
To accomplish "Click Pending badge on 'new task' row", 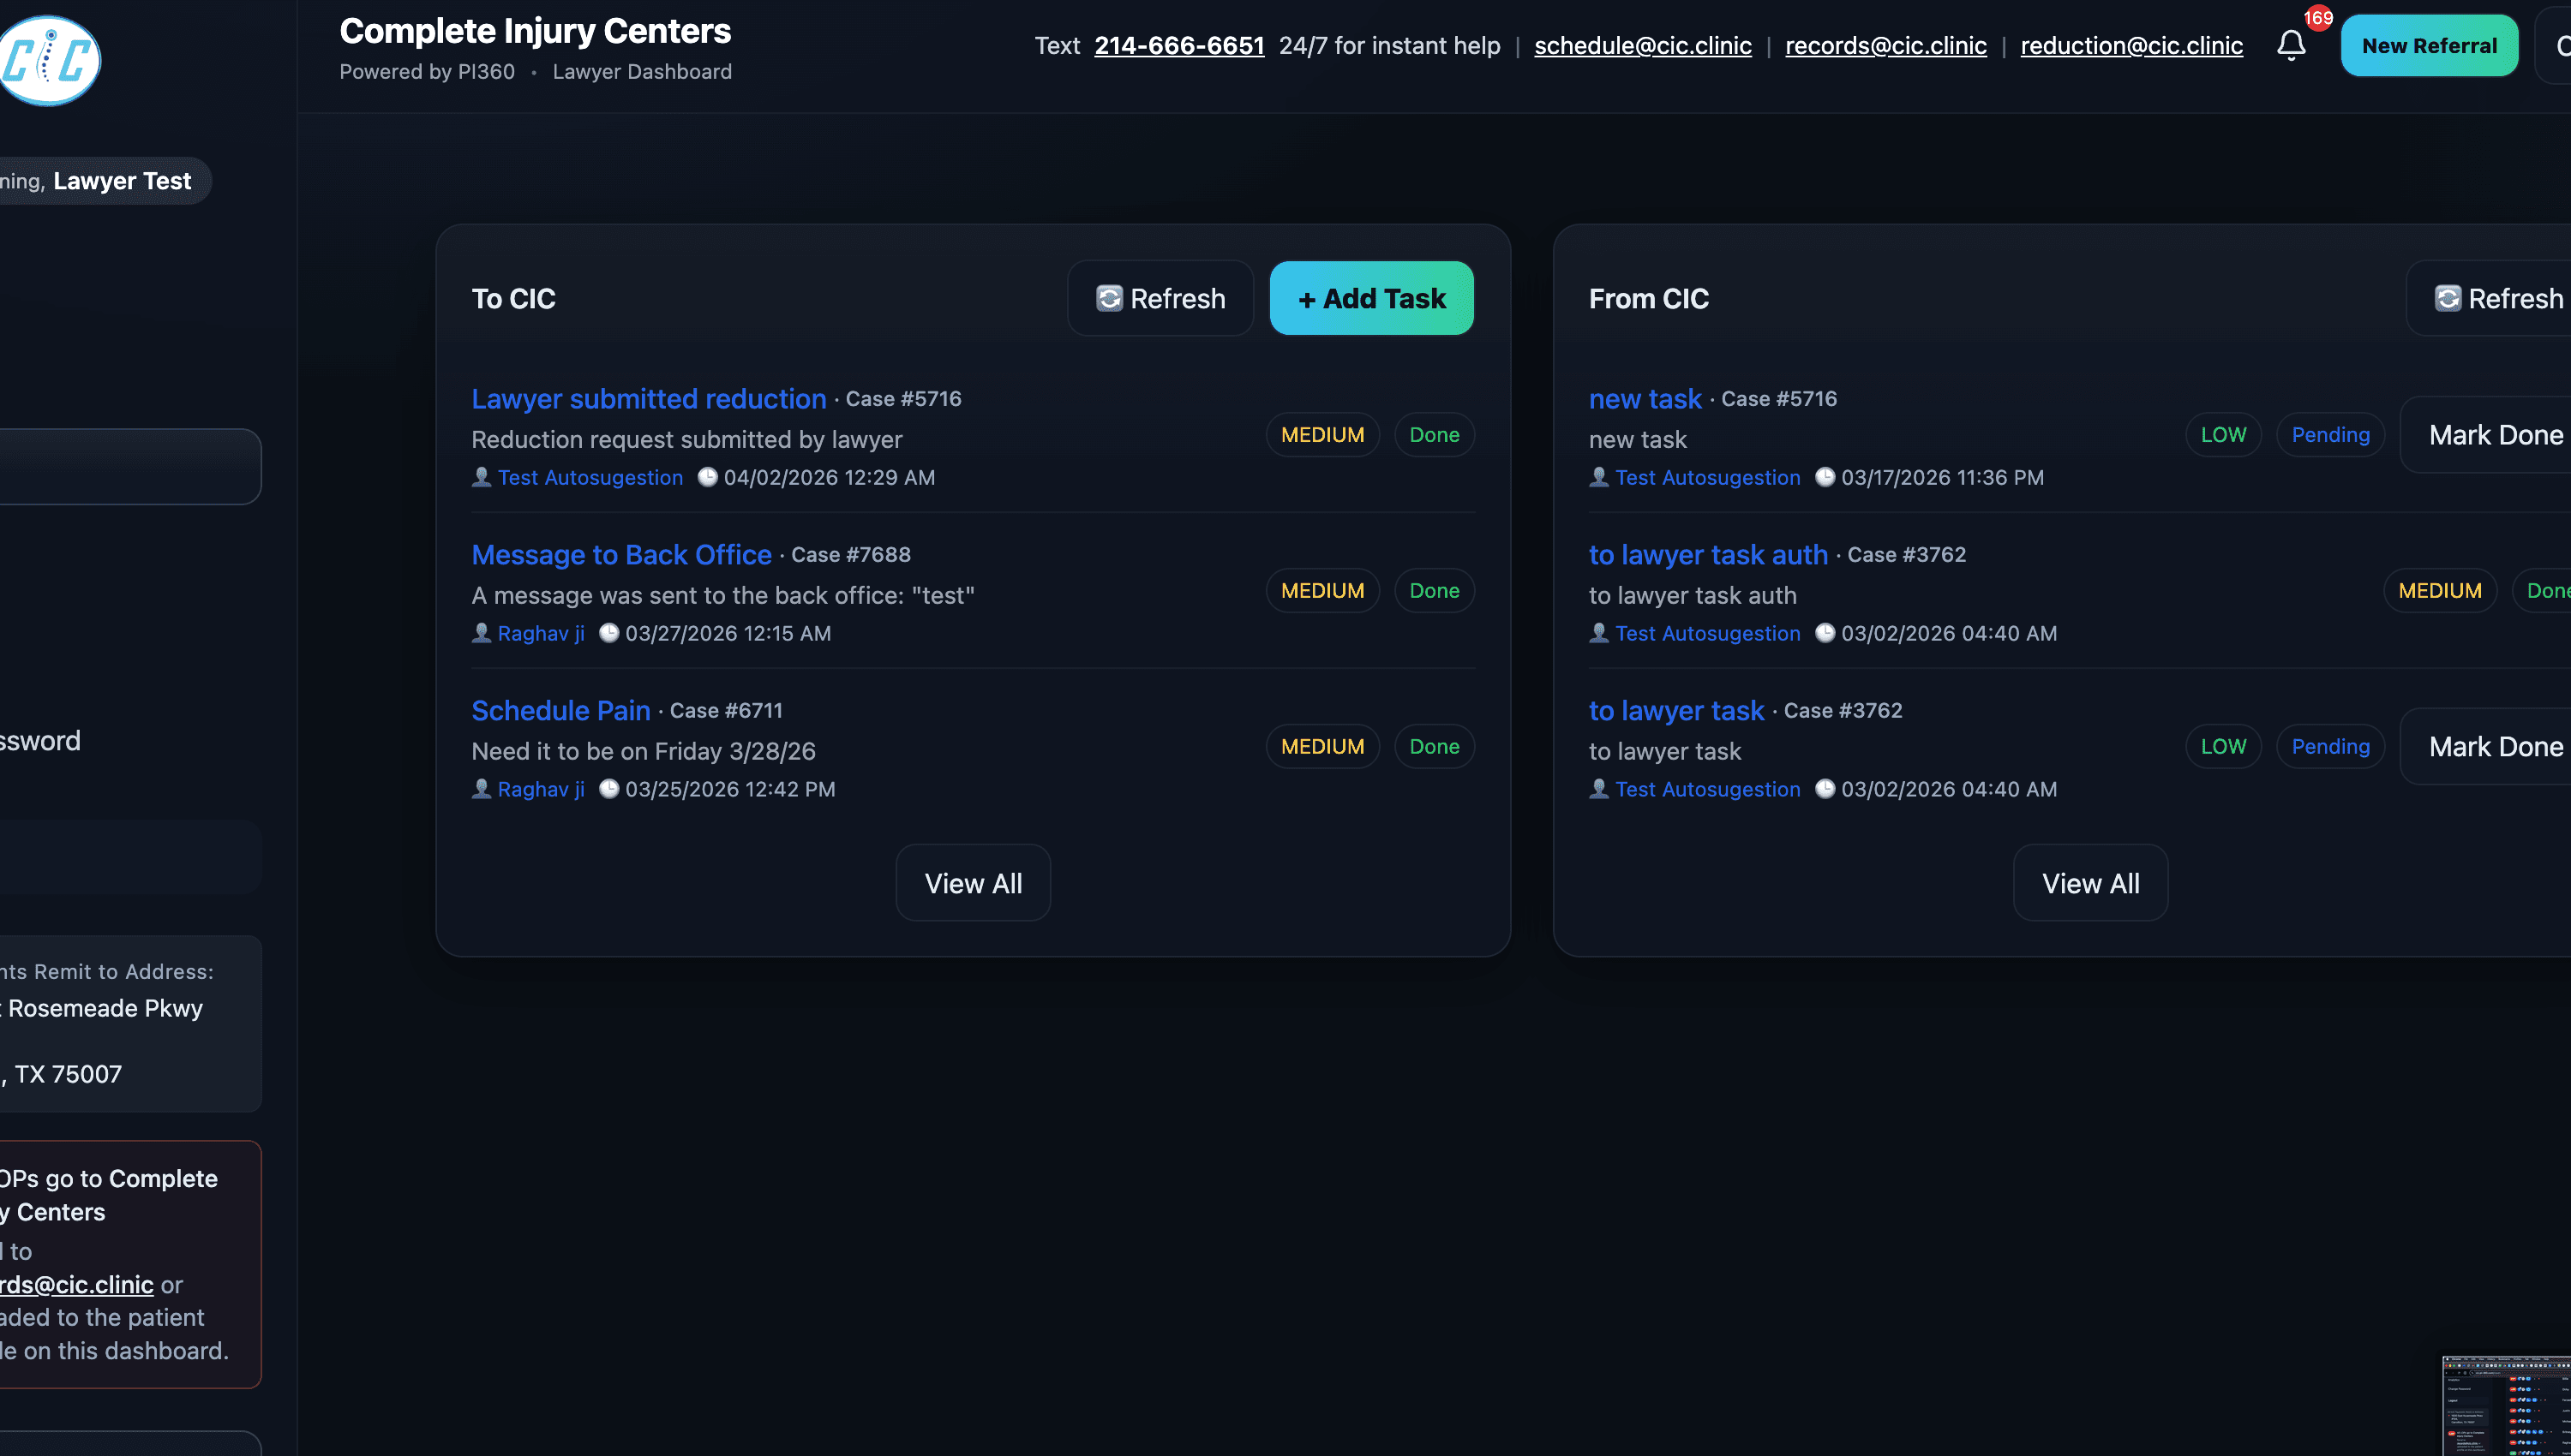I will click(x=2330, y=435).
